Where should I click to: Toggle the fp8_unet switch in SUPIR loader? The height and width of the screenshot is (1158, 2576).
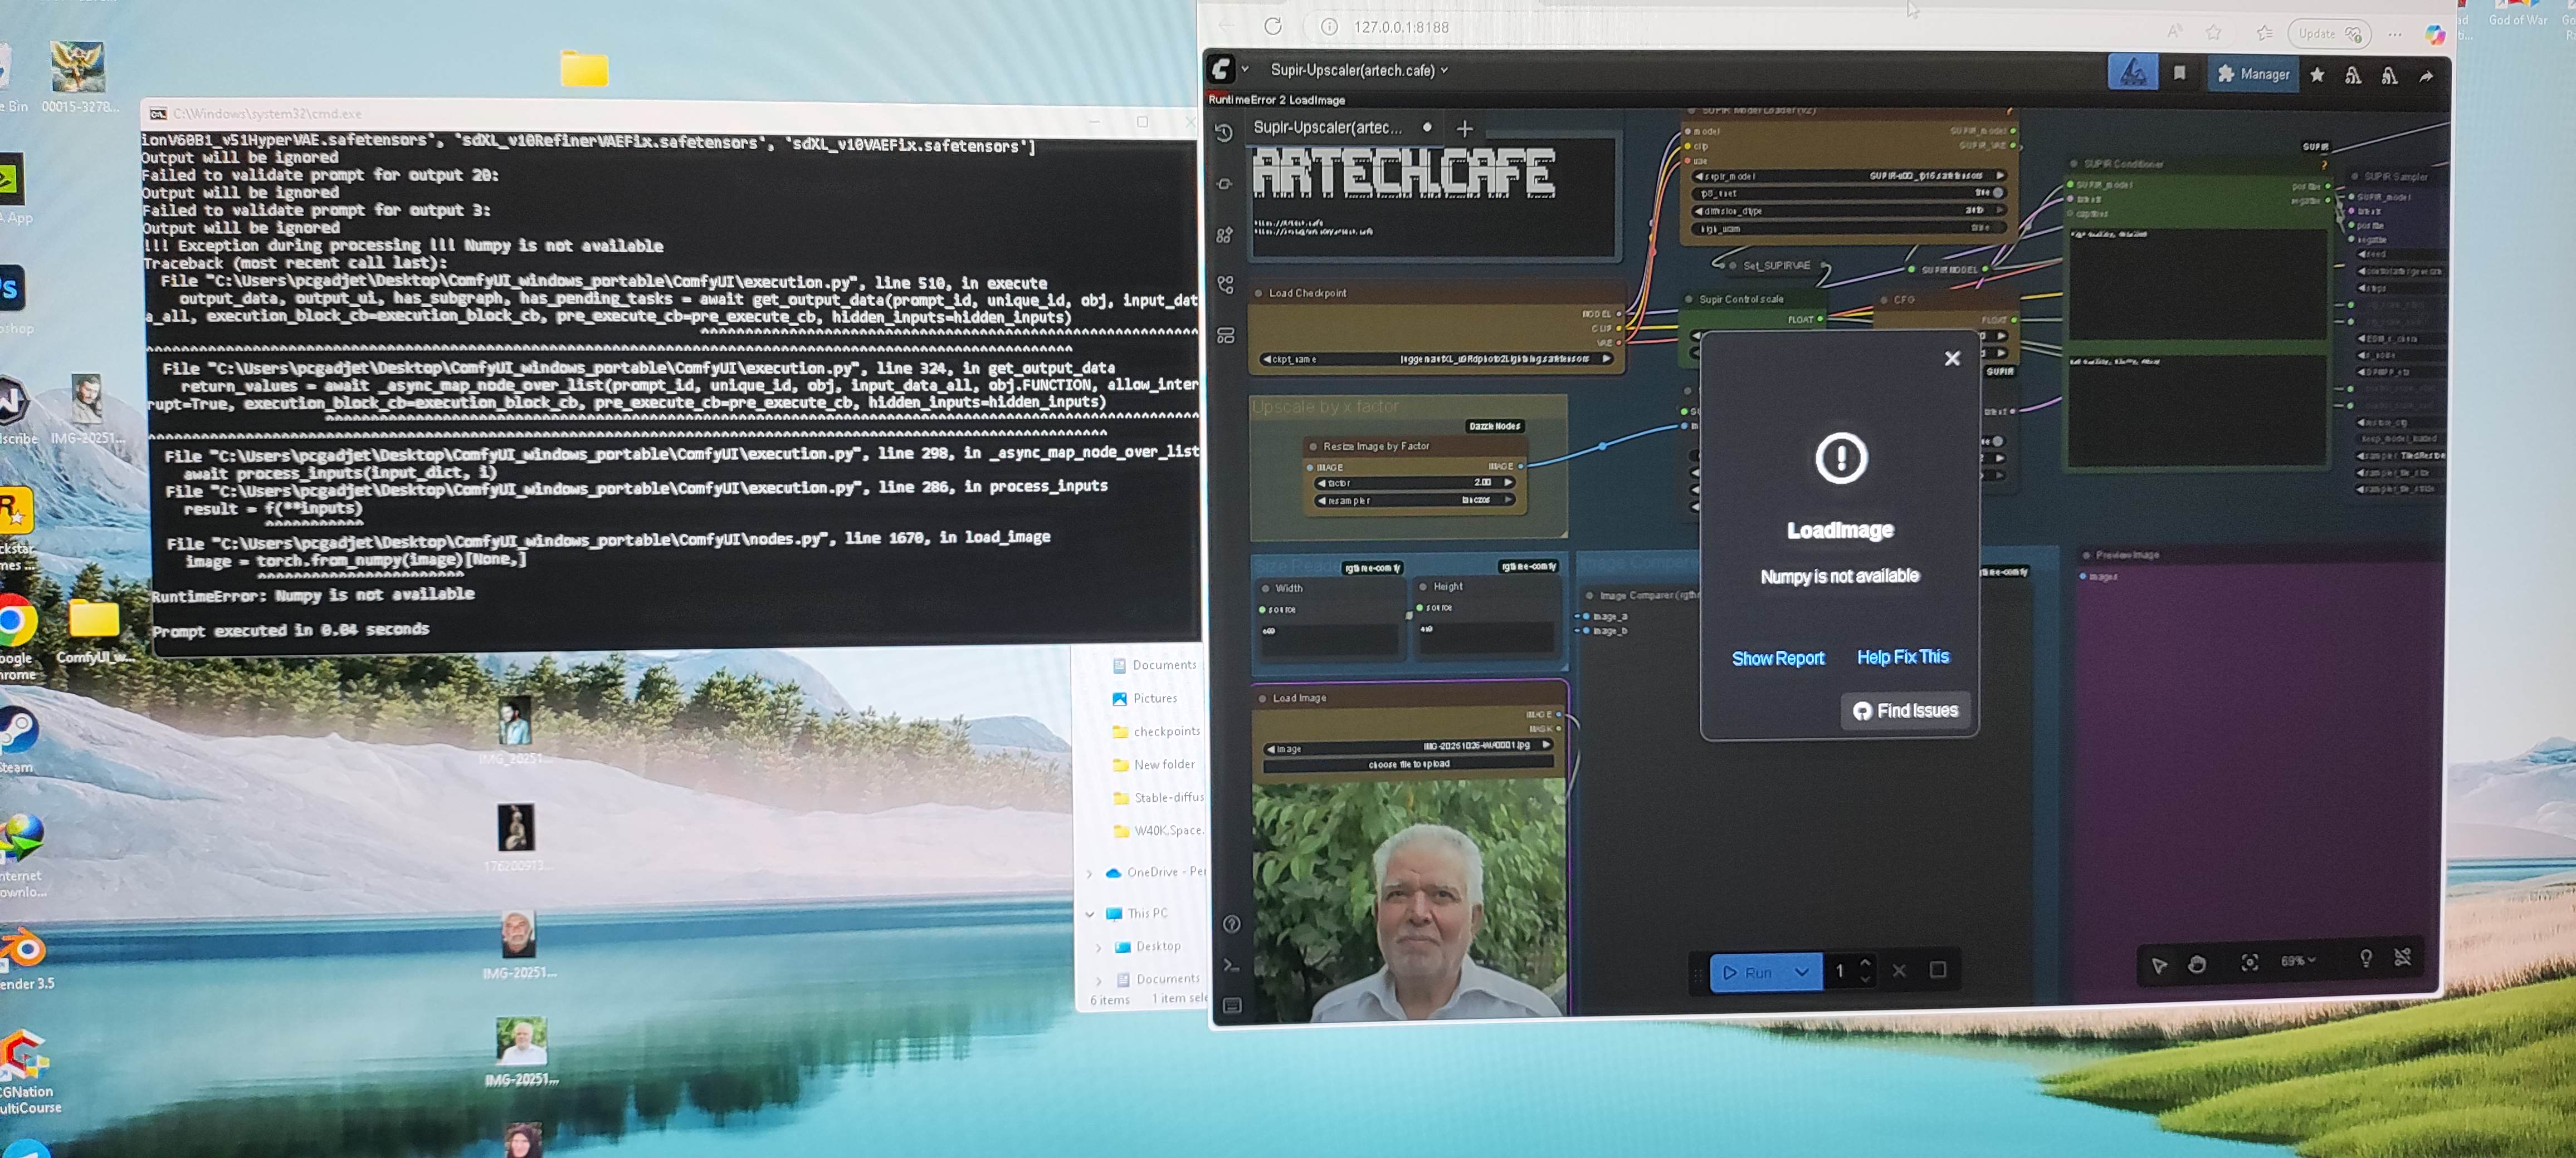pos(1997,193)
